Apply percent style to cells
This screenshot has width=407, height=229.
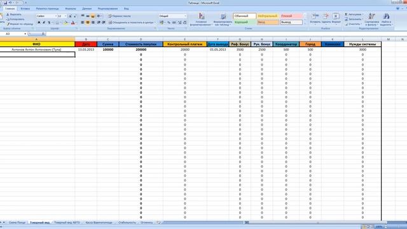(169, 23)
